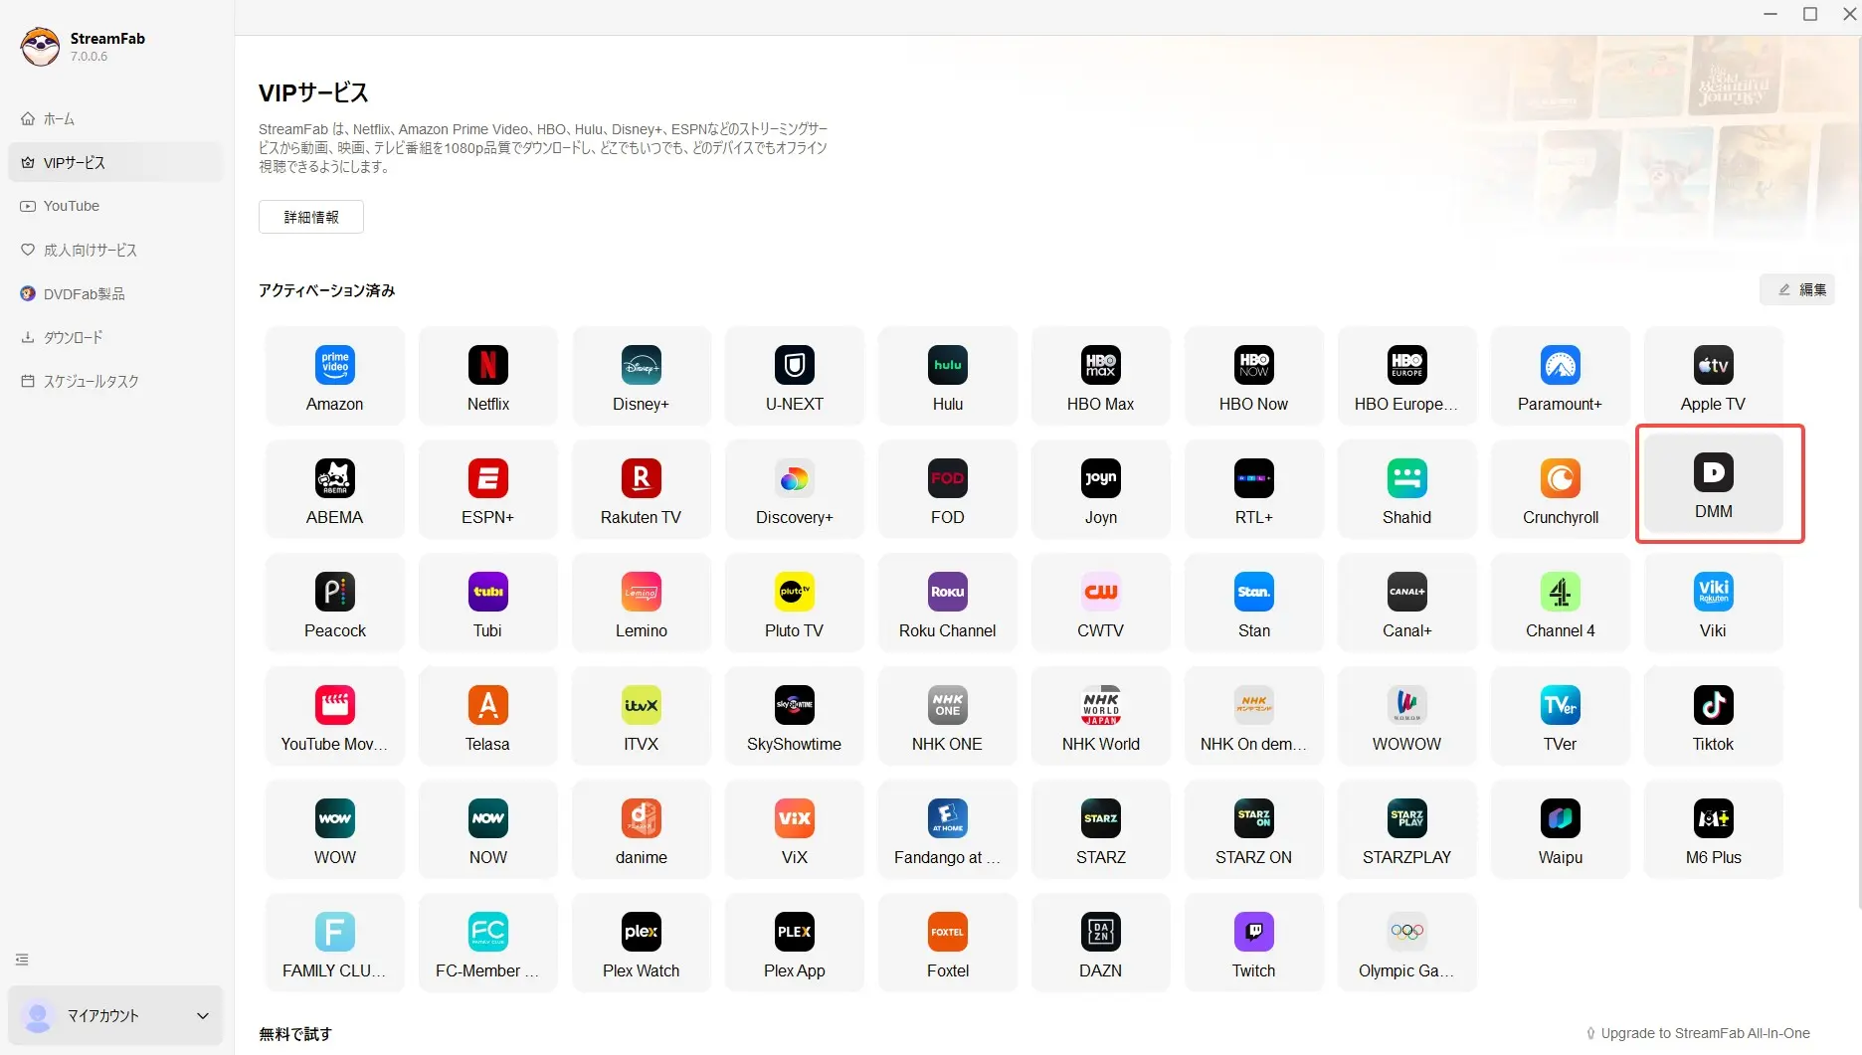Open the Amazon Prime Video service

point(335,376)
